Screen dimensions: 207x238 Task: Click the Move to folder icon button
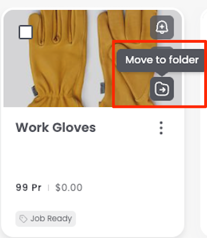coord(162,89)
